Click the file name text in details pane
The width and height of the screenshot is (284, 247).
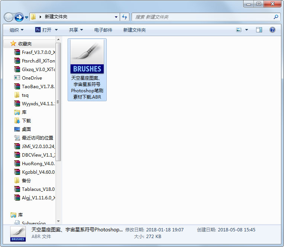point(77,230)
